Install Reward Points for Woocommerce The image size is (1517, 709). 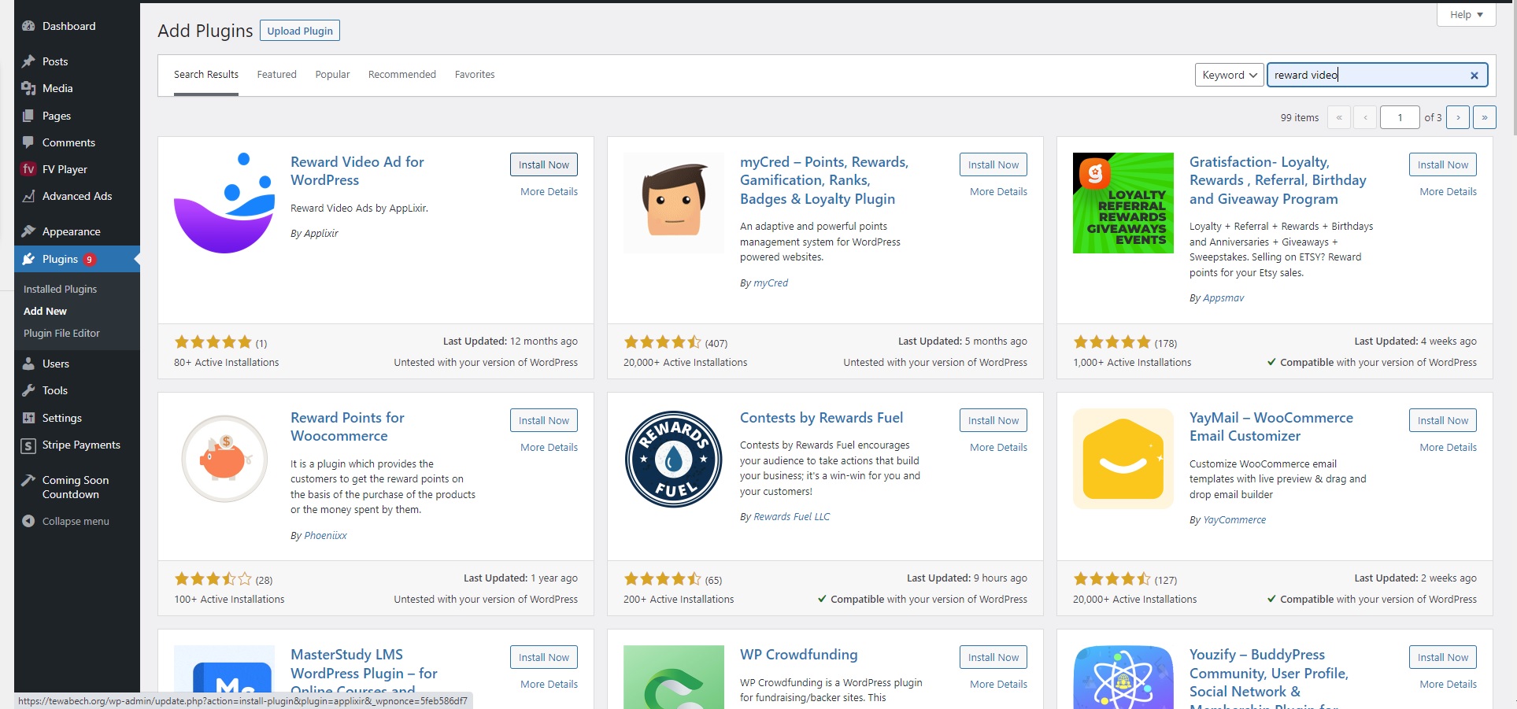point(543,420)
